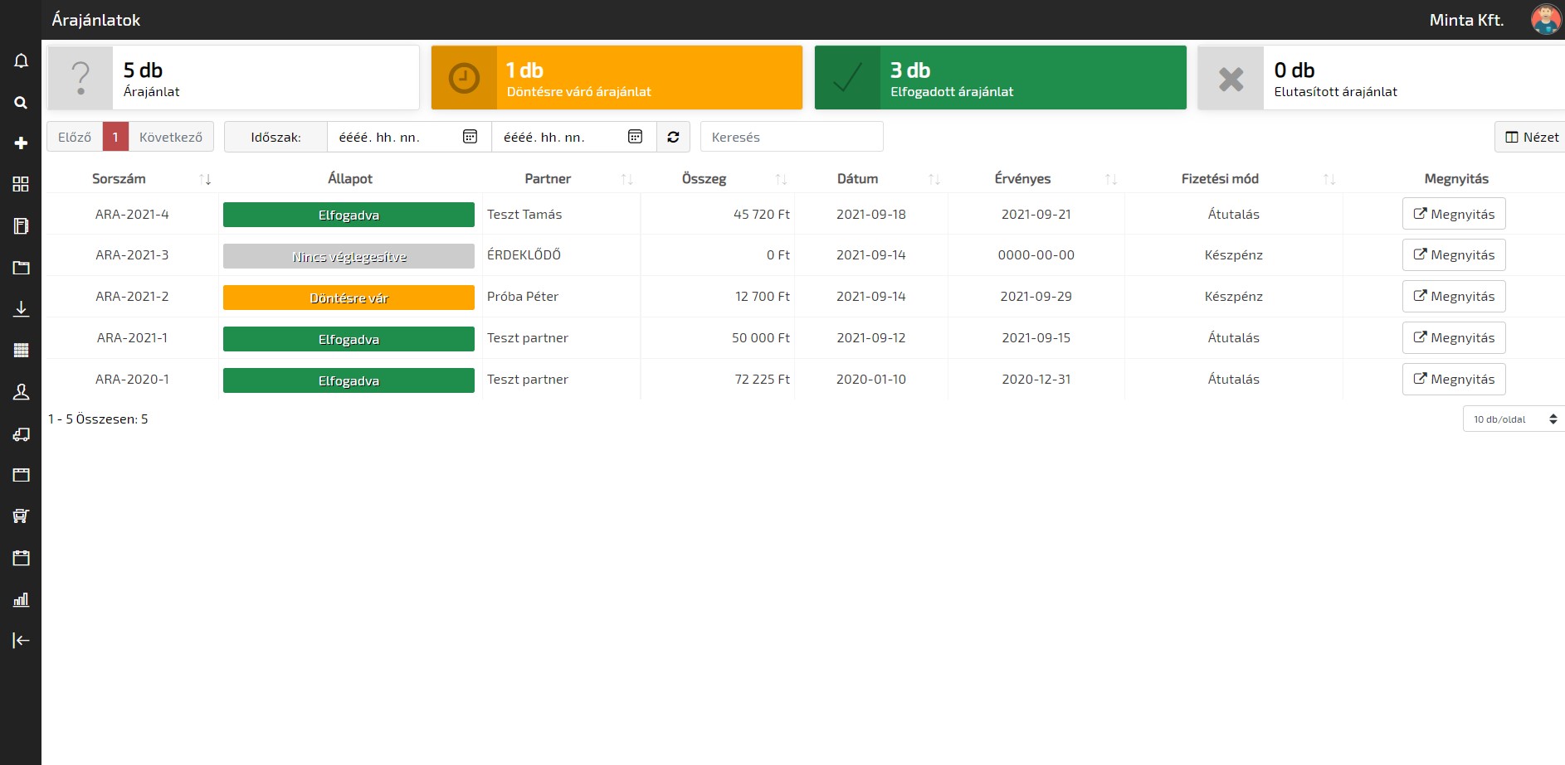This screenshot has height=765, width=1565.
Task: Open calendar picker for start date
Action: click(x=470, y=137)
